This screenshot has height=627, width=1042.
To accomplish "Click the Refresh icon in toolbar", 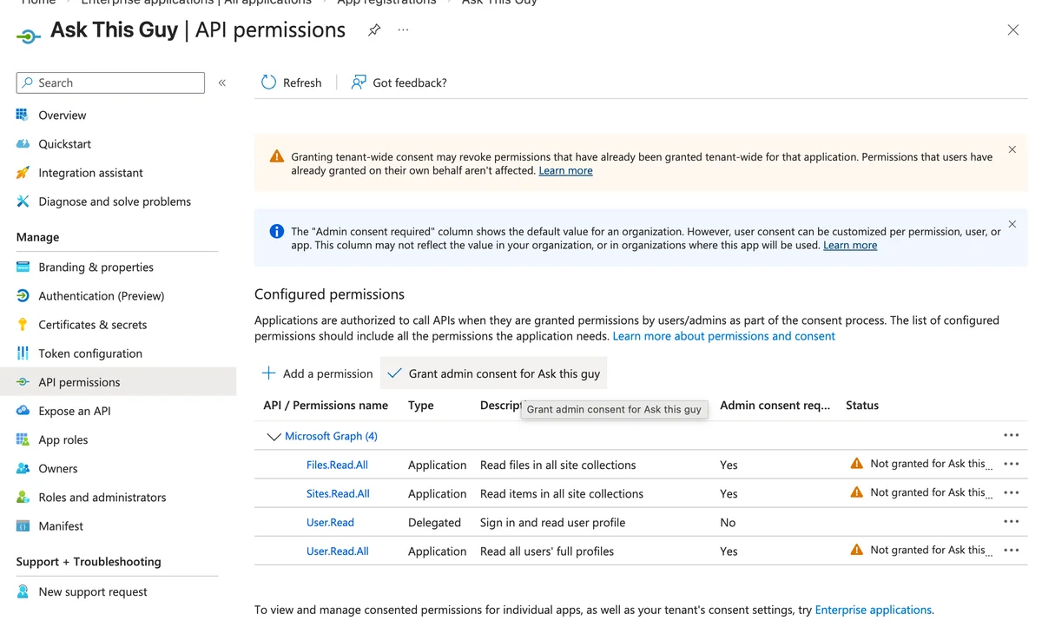I will point(268,82).
